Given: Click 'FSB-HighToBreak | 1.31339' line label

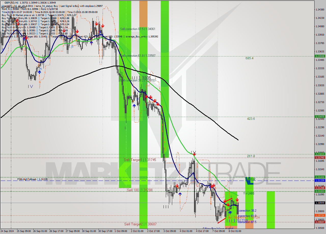Looking at the screenshot, I should click(32, 179).
